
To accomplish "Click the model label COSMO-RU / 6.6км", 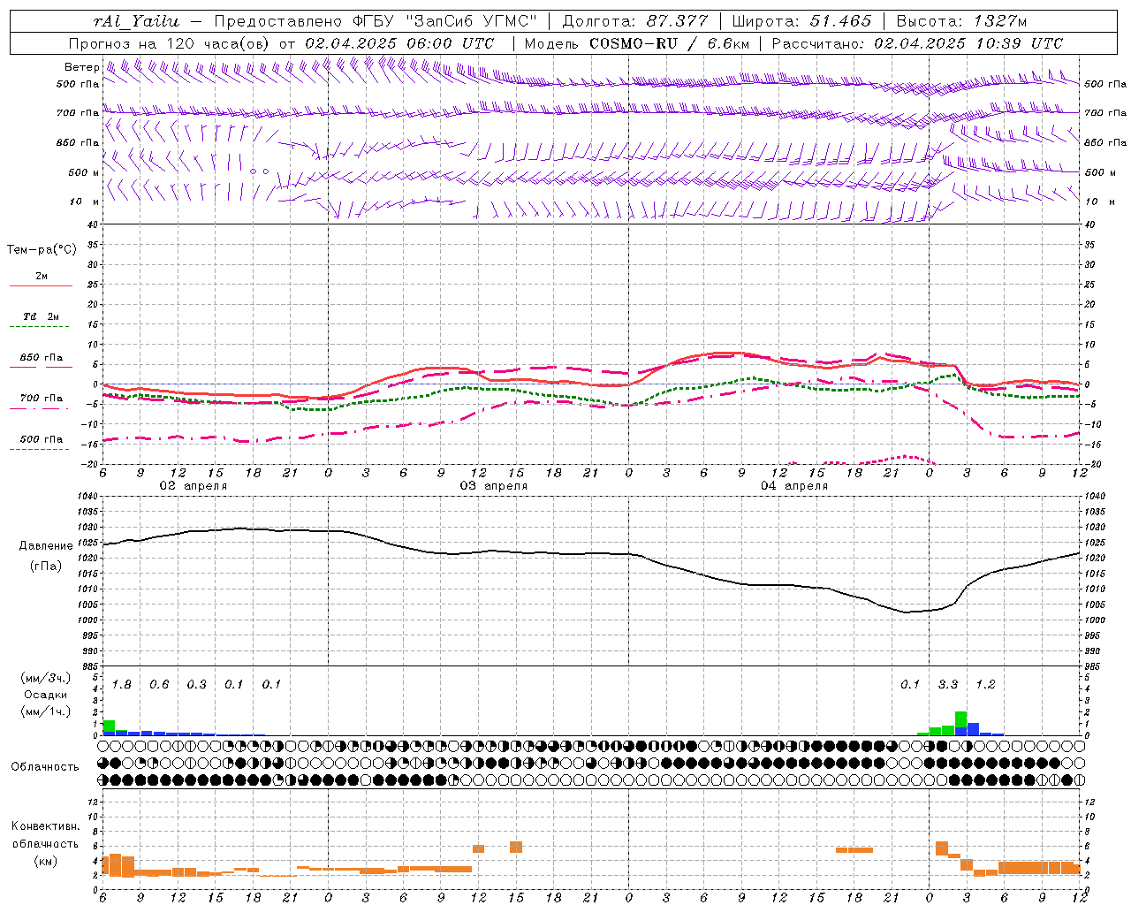I will coord(670,43).
